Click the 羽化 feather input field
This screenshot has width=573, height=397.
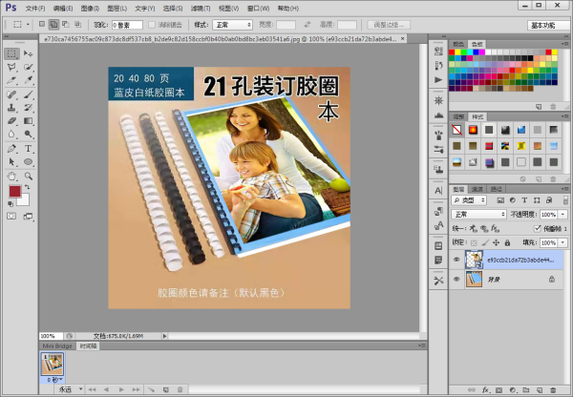pyautogui.click(x=128, y=23)
